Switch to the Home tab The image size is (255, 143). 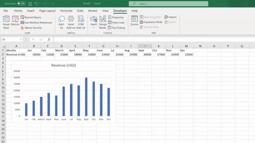18,11
